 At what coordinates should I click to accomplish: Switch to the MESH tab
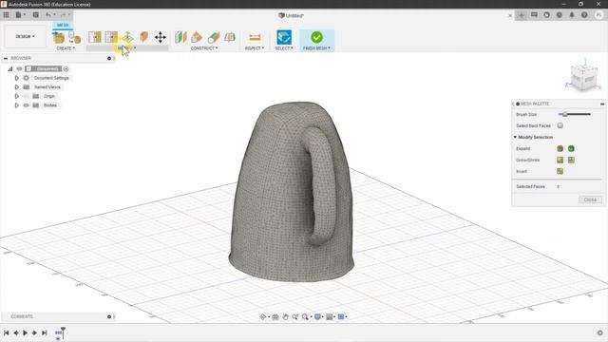(63, 26)
